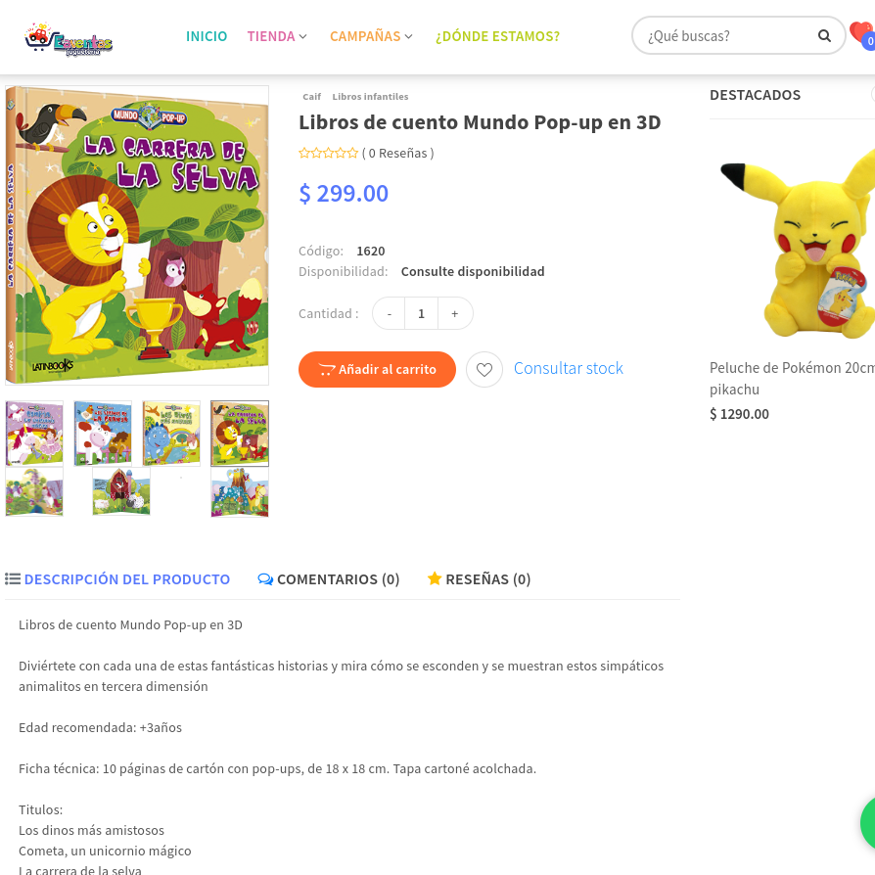
Task: Switch to the RESEÑAS (0) tab
Action: click(x=479, y=579)
